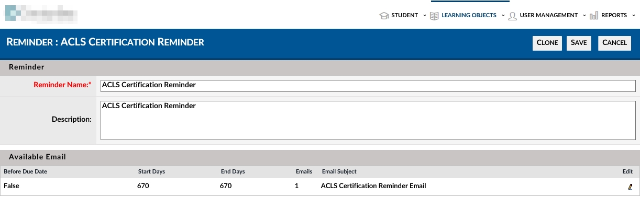
Task: Click the Reports bar chart icon
Action: (594, 16)
